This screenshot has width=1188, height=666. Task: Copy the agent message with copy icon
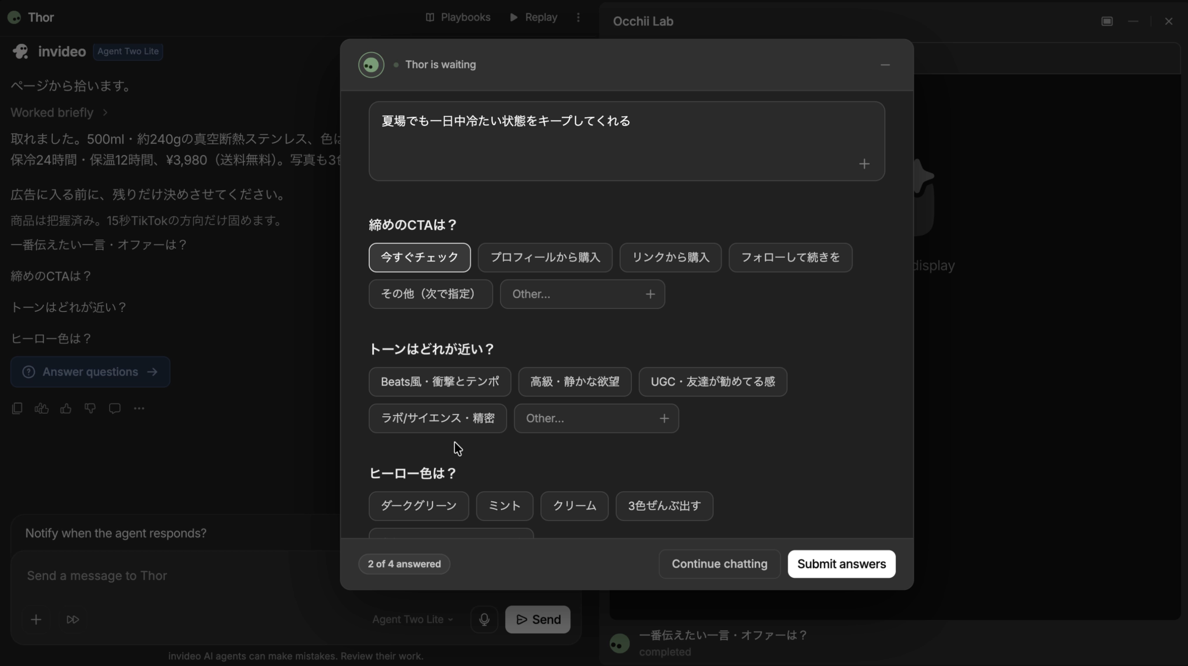coord(17,408)
